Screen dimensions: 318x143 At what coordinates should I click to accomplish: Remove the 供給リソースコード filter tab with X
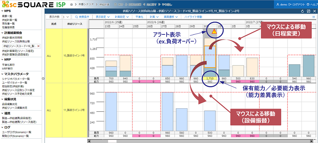click(38, 46)
